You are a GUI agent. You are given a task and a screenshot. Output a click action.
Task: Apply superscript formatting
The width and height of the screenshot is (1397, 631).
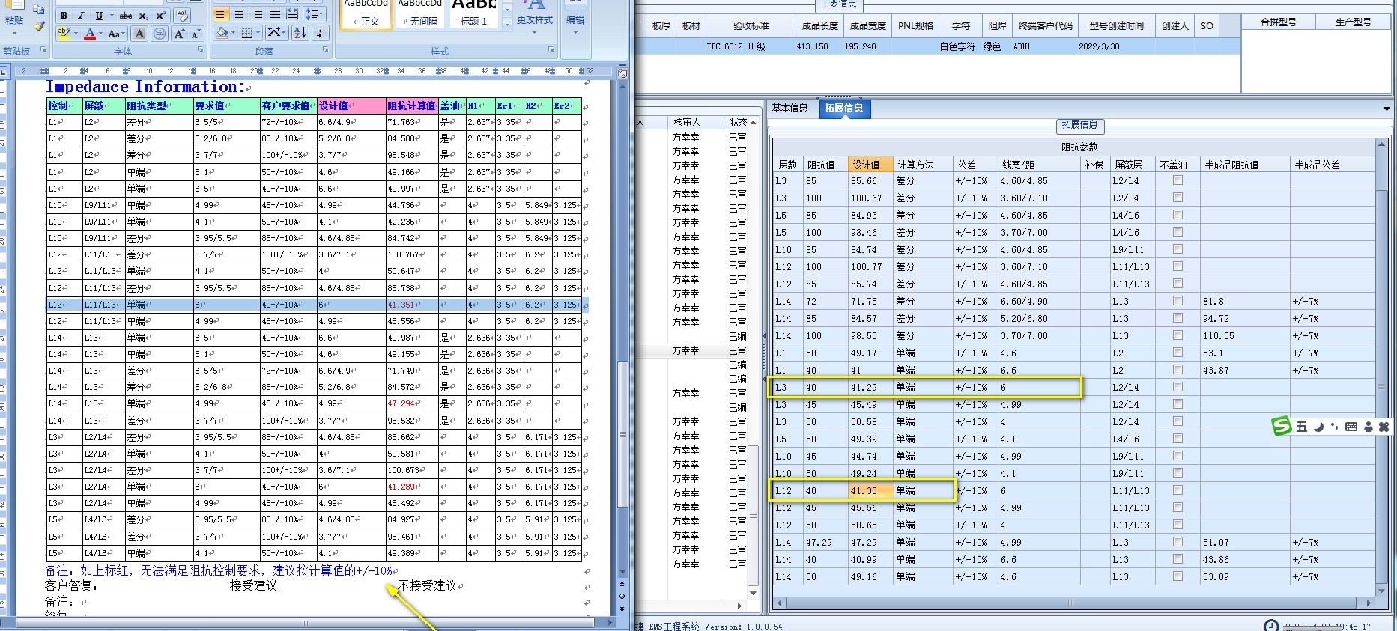tap(160, 15)
